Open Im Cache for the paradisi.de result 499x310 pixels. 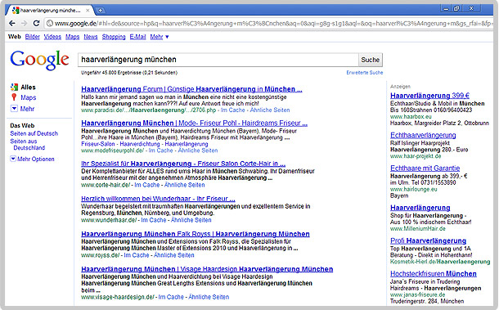click(x=233, y=110)
